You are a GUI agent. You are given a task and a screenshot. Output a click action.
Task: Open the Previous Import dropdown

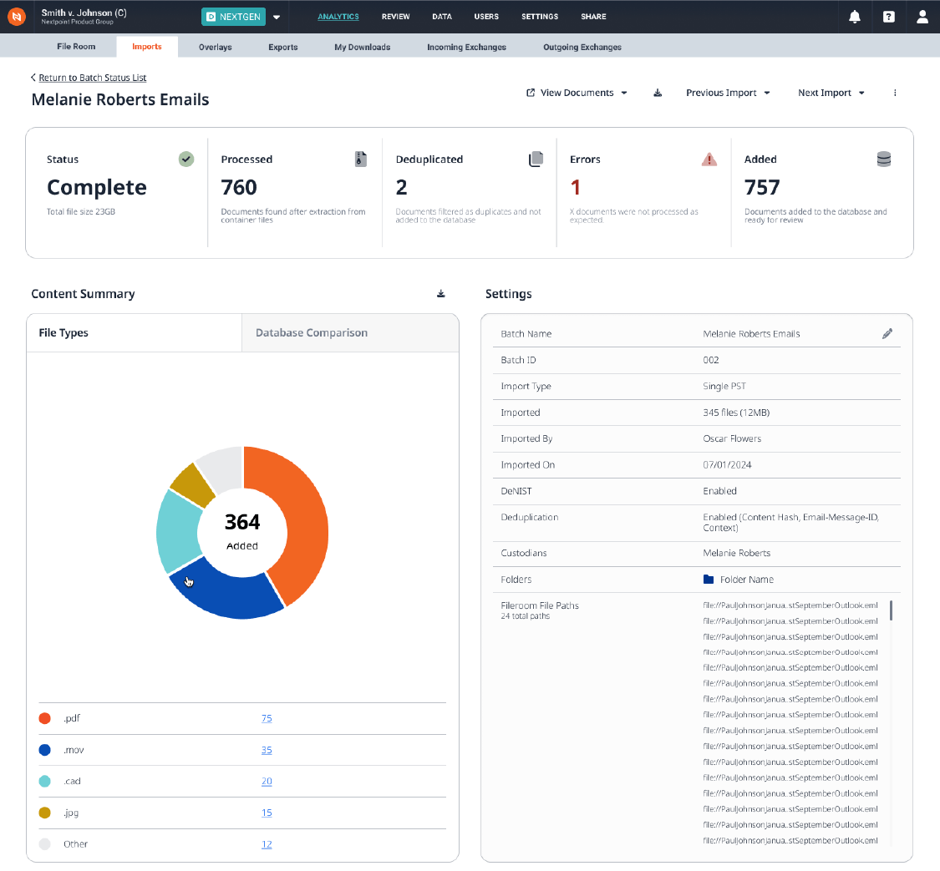click(x=728, y=93)
